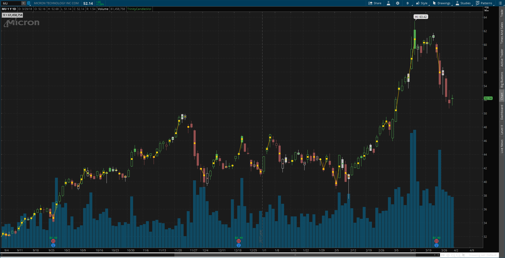Click the expand/compress time axis icon

pyautogui.click(x=443, y=255)
